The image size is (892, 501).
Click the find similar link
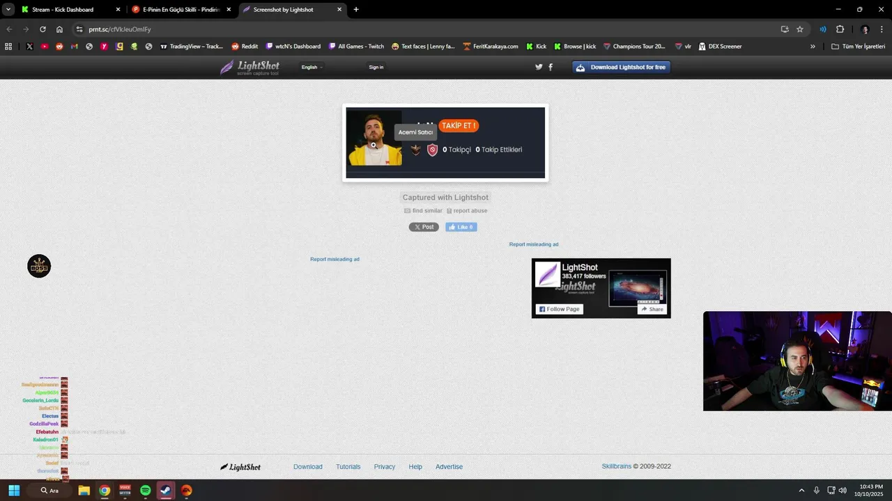pos(423,211)
